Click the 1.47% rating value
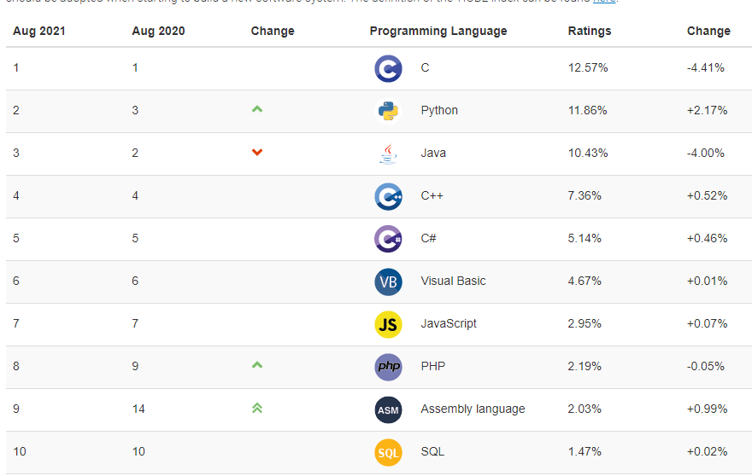 click(x=585, y=451)
